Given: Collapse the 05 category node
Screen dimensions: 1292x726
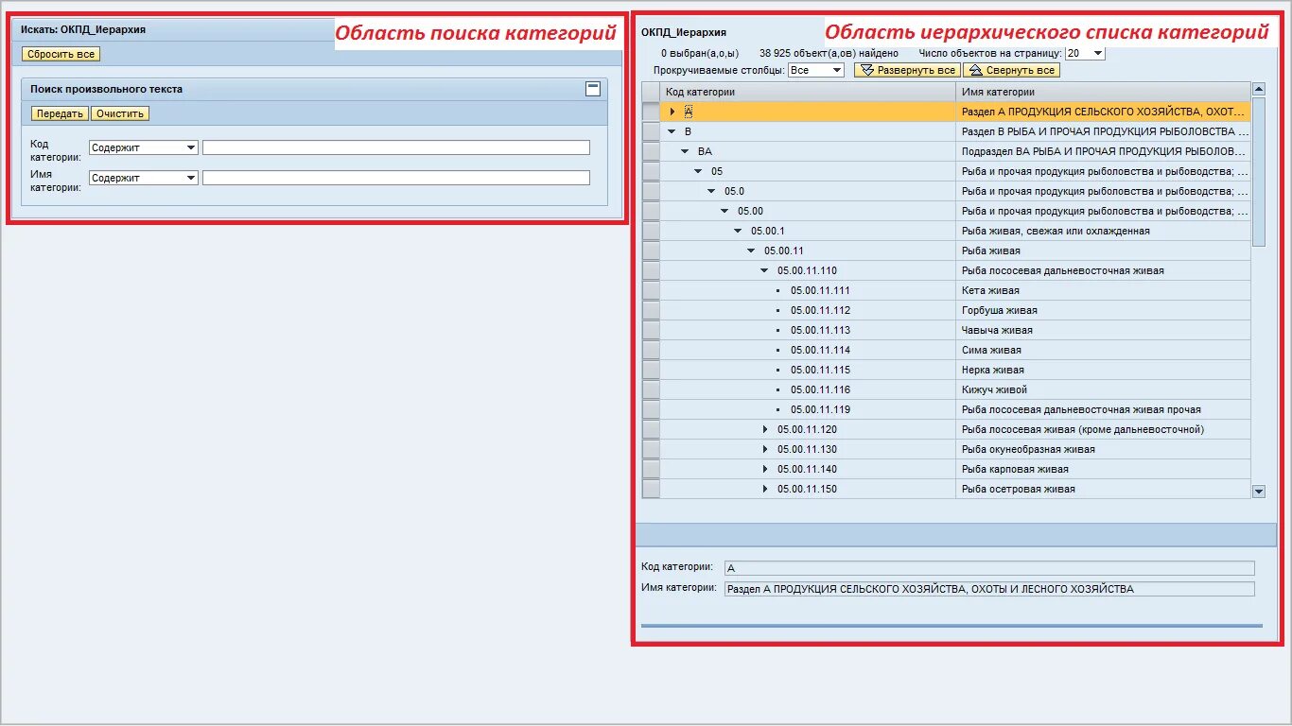Looking at the screenshot, I should [699, 171].
